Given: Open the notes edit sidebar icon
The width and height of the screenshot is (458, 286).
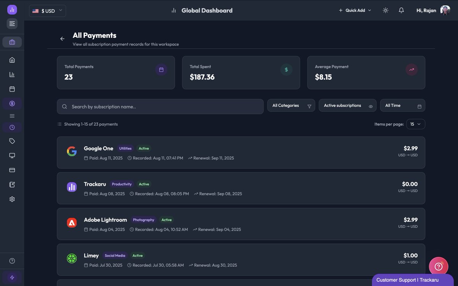Looking at the screenshot, I should 12,185.
